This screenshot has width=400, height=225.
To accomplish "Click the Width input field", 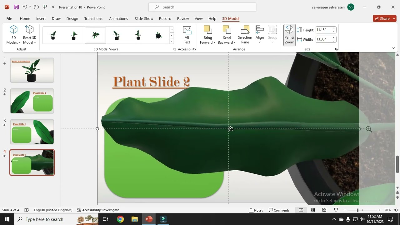I will (323, 39).
